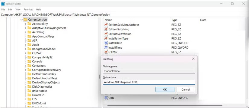Expand the DeviceDisplayObjects key
Viewport: 249px width, 108px height.
(25, 82)
